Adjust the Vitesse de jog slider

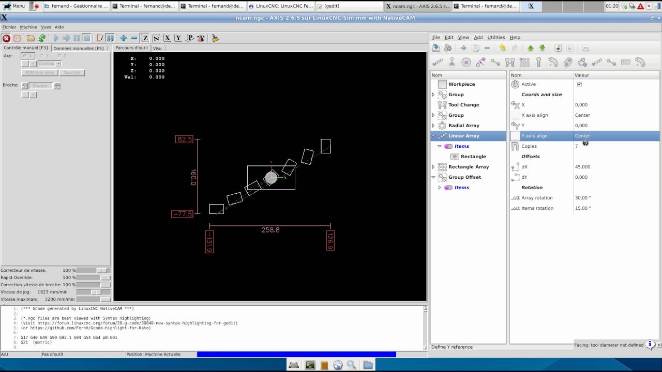click(94, 292)
